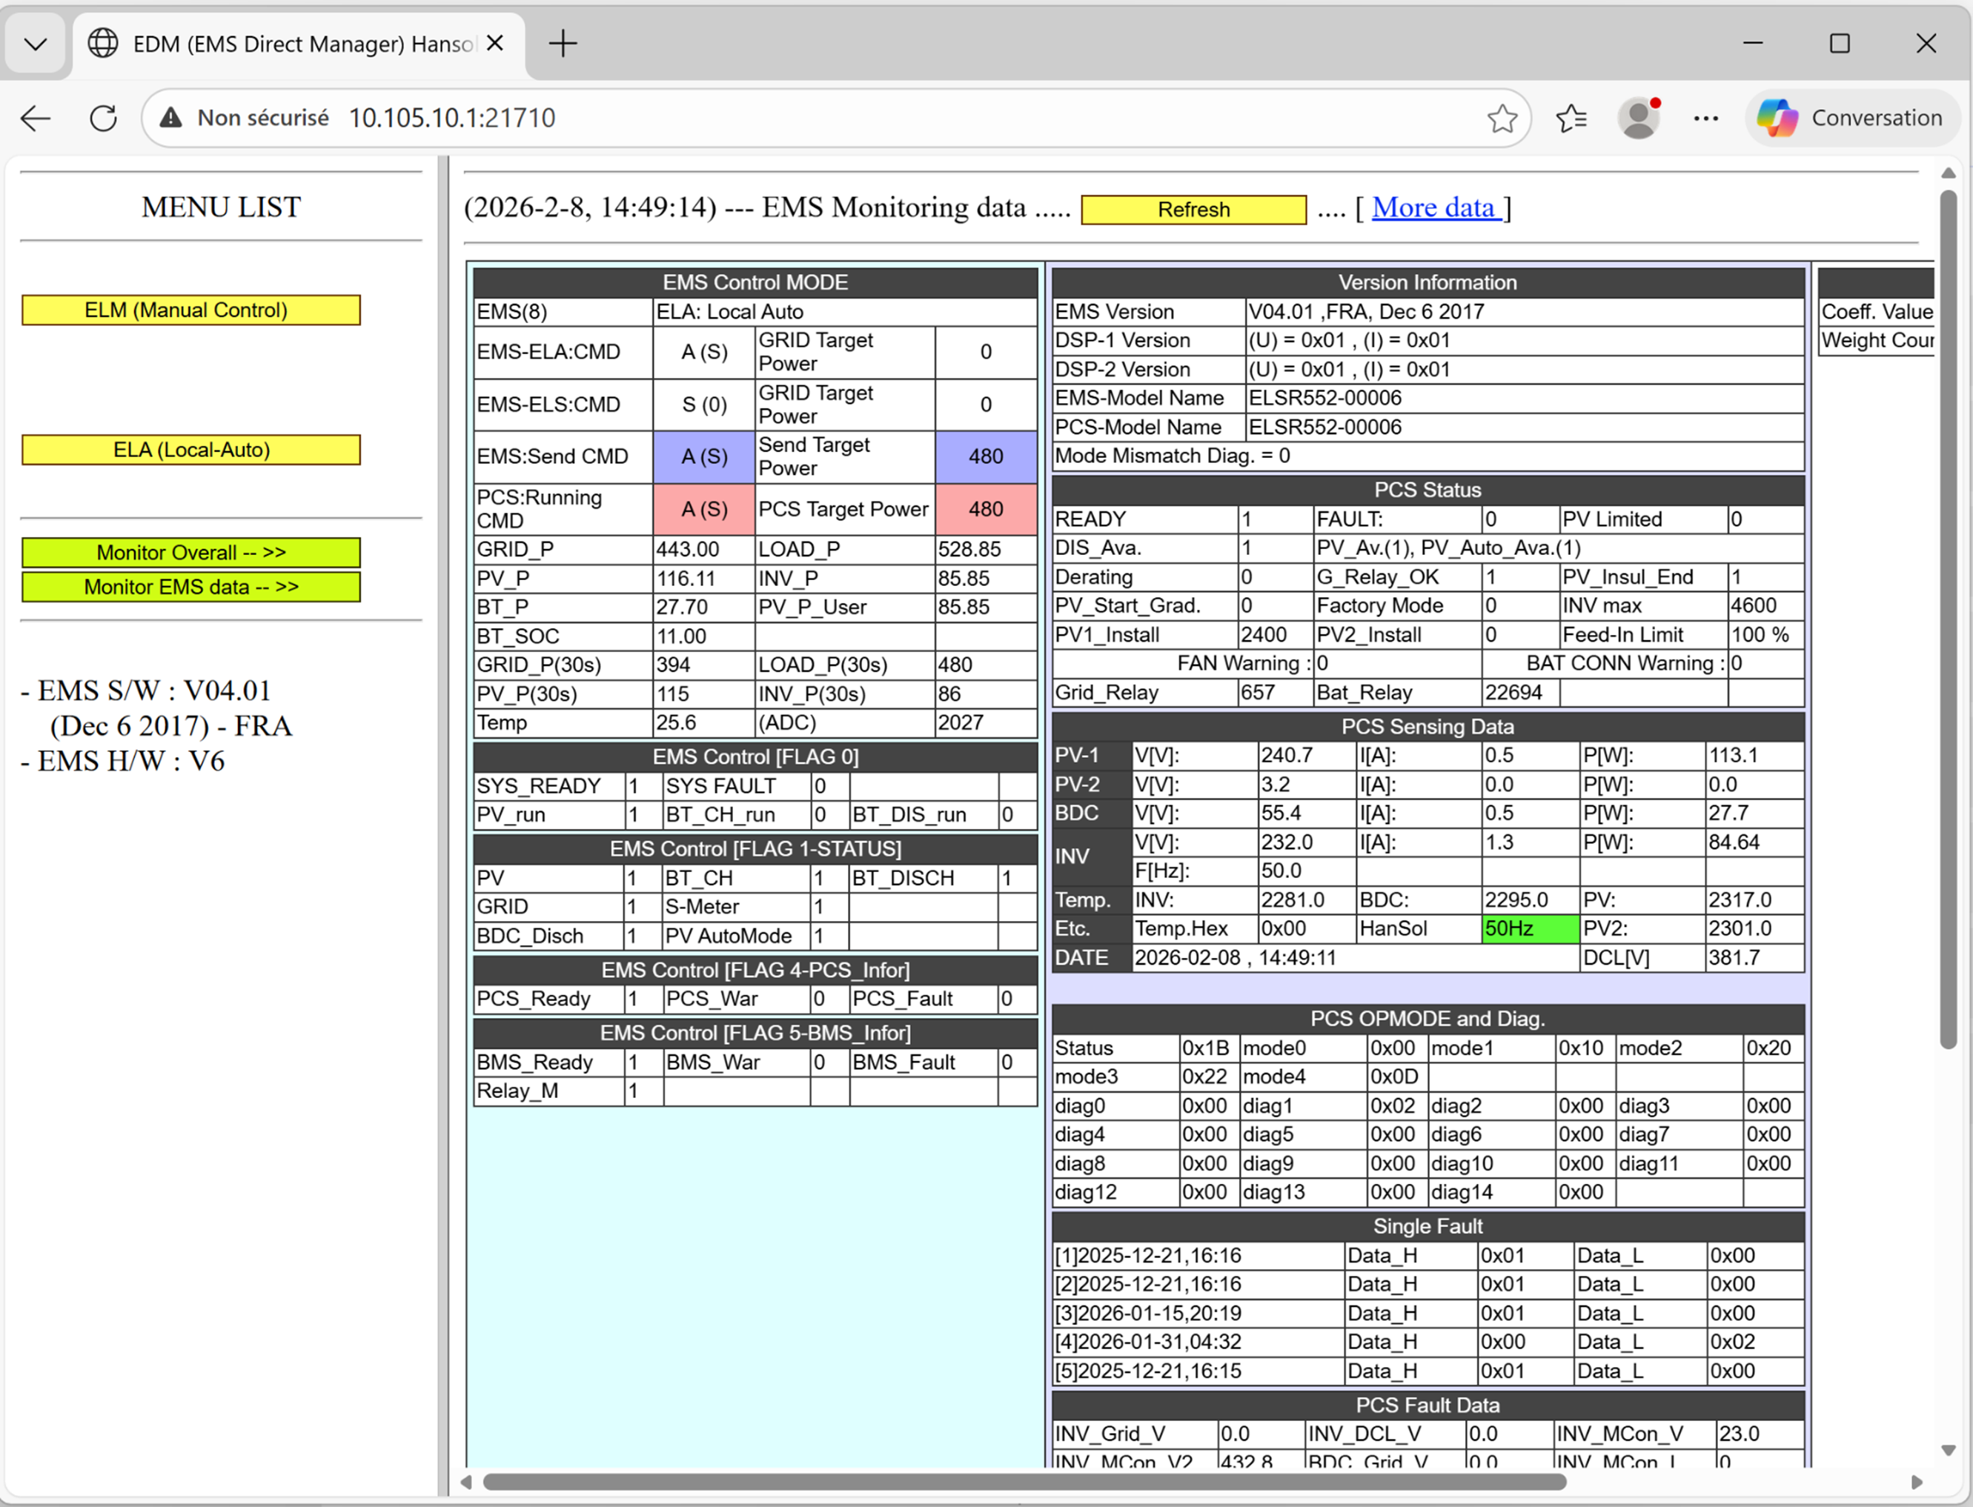Image resolution: width=1973 pixels, height=1507 pixels.
Task: Add page to favorites star icon
Action: point(1502,118)
